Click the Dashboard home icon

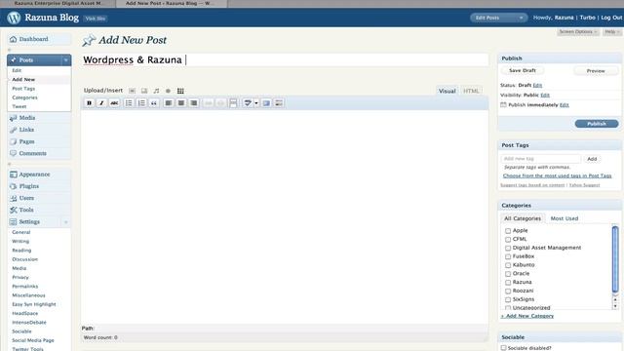pos(13,39)
